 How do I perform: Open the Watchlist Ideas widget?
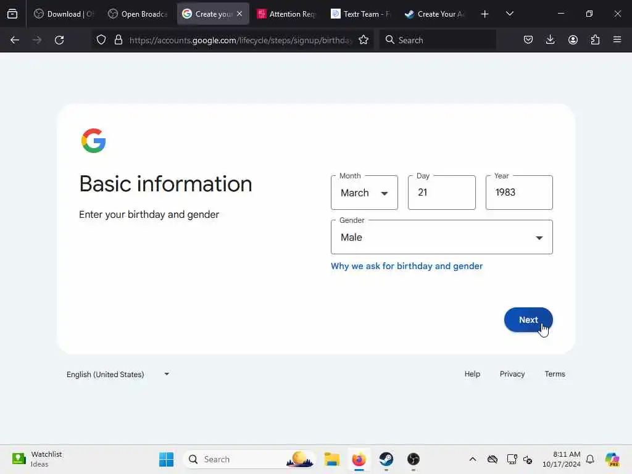click(x=37, y=459)
